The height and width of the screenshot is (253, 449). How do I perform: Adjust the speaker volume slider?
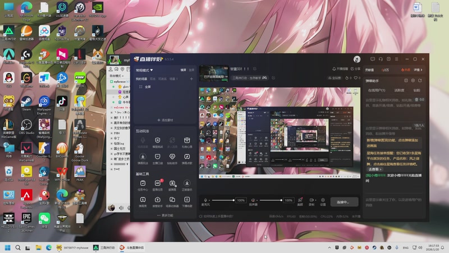click(271, 200)
